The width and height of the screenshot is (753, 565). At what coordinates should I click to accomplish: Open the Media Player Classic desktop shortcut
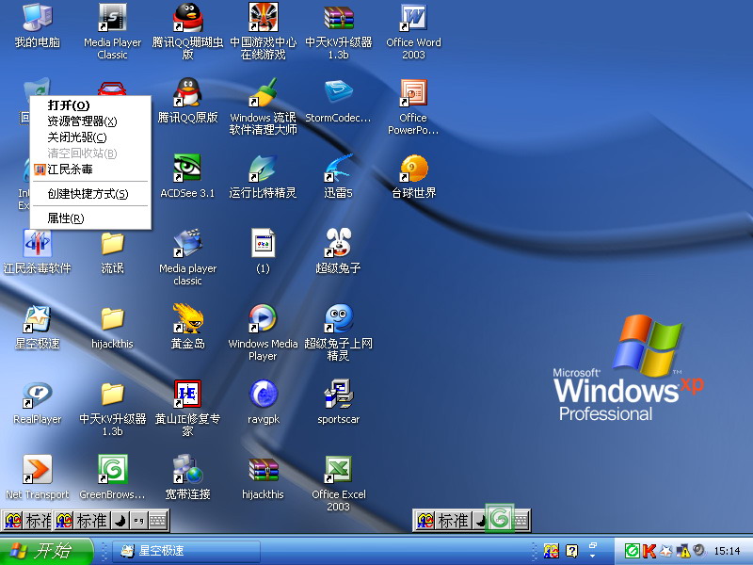tap(112, 18)
